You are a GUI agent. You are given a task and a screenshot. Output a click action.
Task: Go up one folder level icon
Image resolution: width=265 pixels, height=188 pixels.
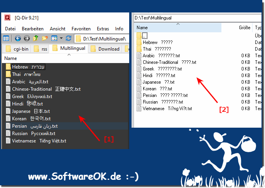click(35, 38)
